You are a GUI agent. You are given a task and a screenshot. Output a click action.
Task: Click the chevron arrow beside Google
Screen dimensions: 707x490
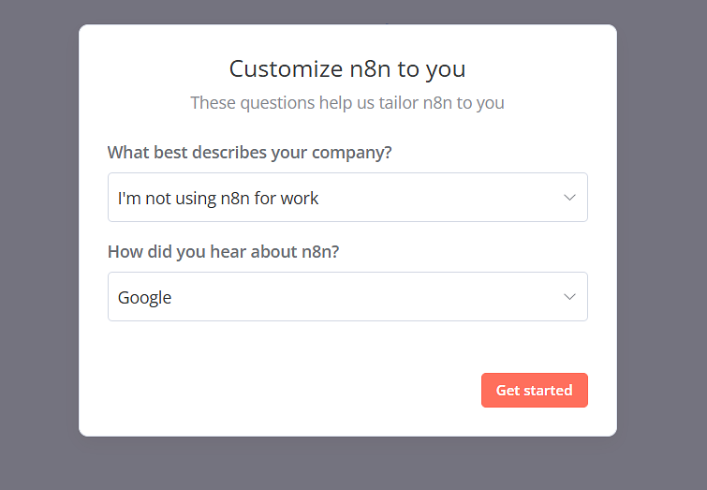pyautogui.click(x=569, y=297)
